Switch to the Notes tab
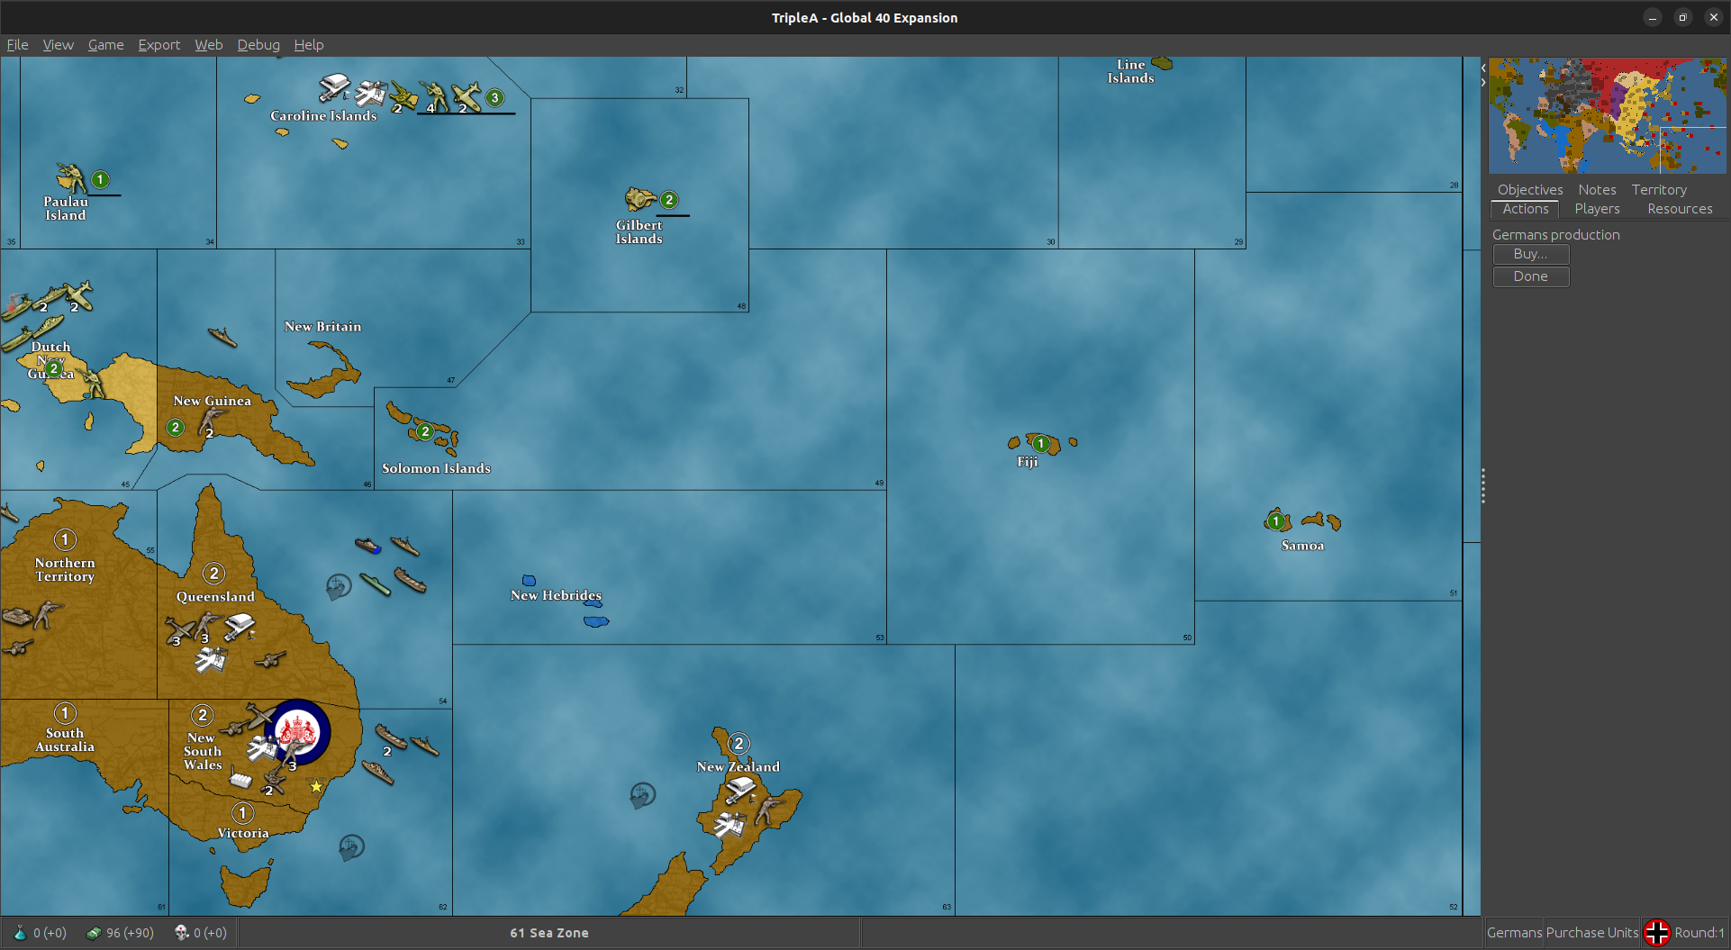The height and width of the screenshot is (950, 1731). [1597, 189]
